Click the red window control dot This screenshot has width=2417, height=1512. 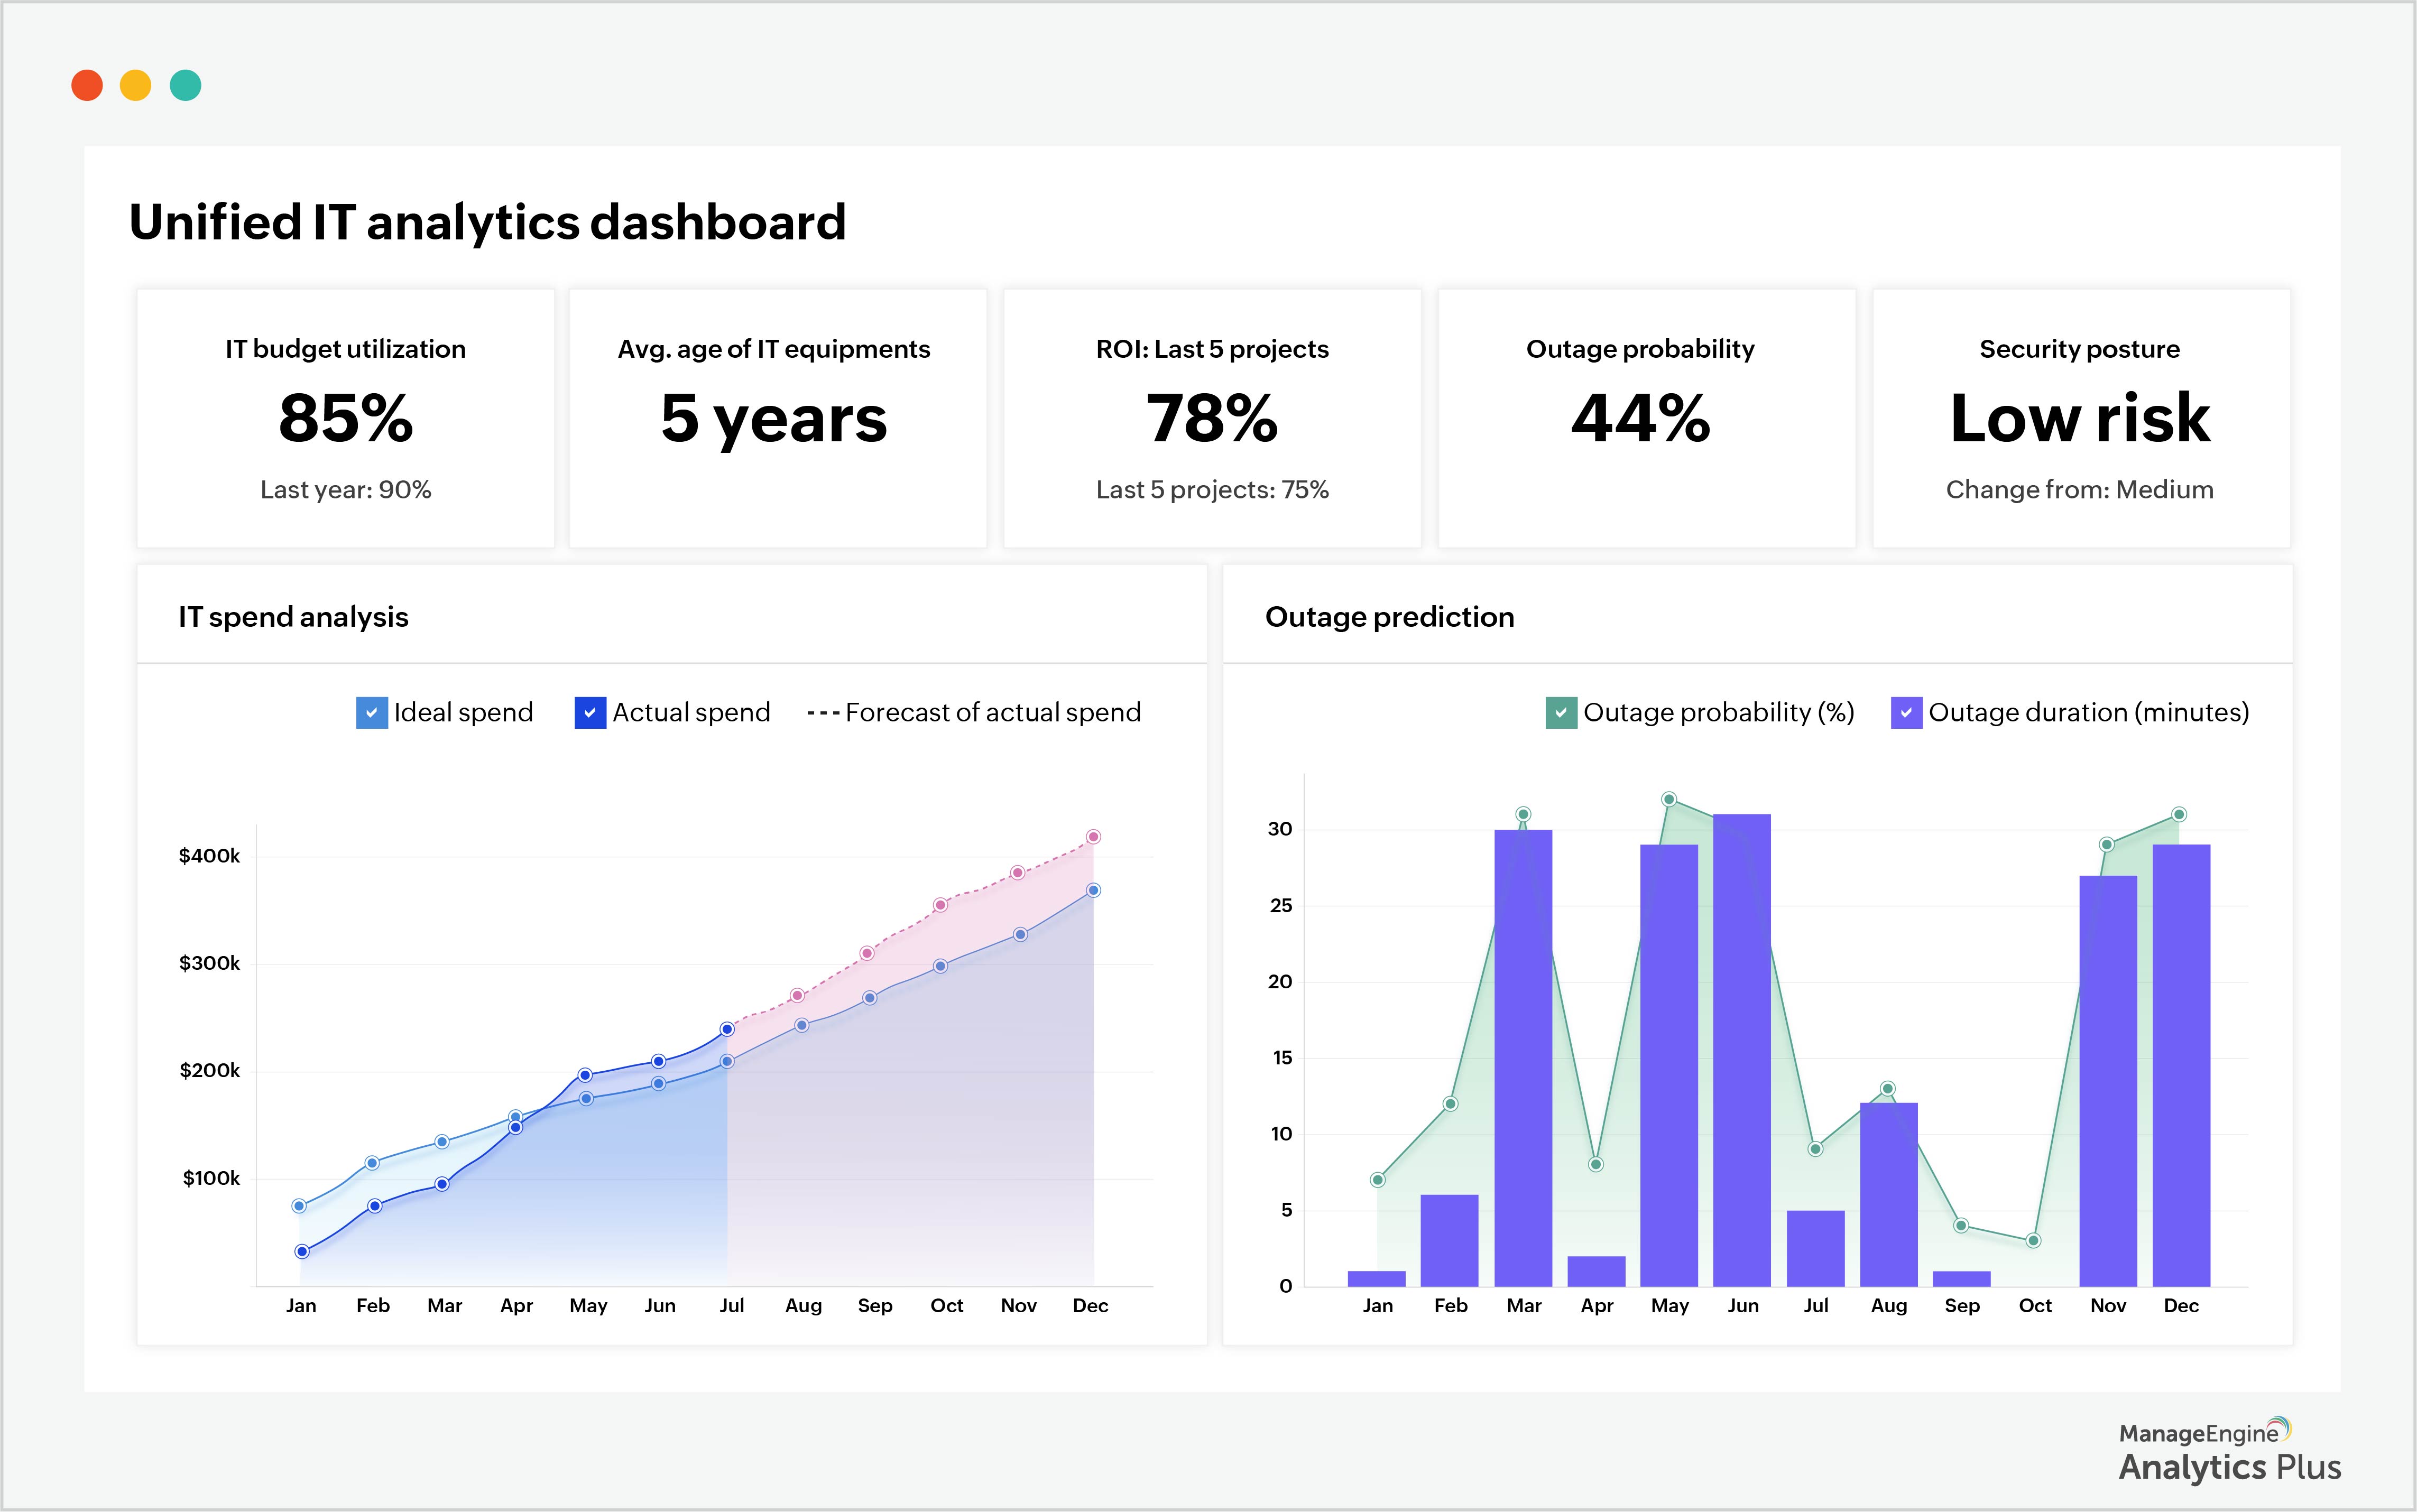click(88, 85)
